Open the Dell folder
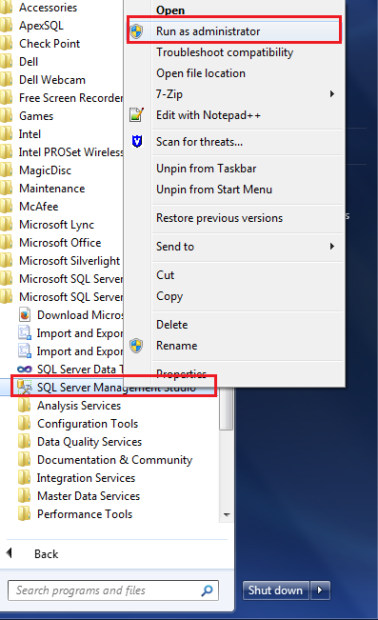378x620 pixels. click(29, 62)
